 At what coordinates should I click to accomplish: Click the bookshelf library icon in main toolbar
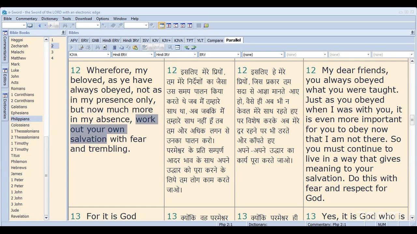(x=206, y=25)
